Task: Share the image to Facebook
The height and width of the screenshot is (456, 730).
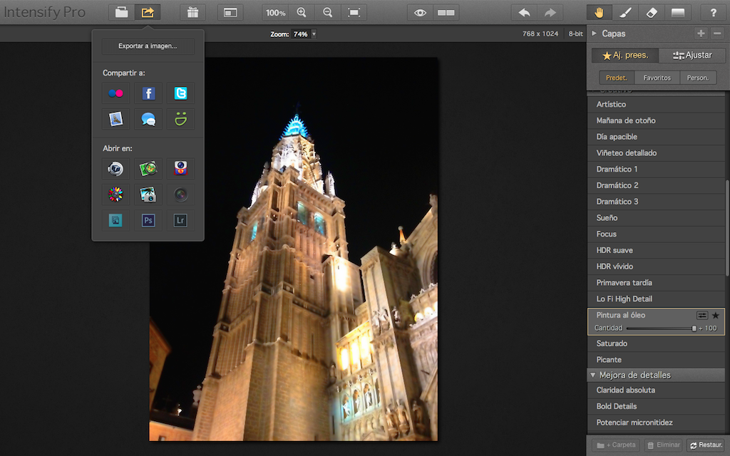Action: coord(148,93)
